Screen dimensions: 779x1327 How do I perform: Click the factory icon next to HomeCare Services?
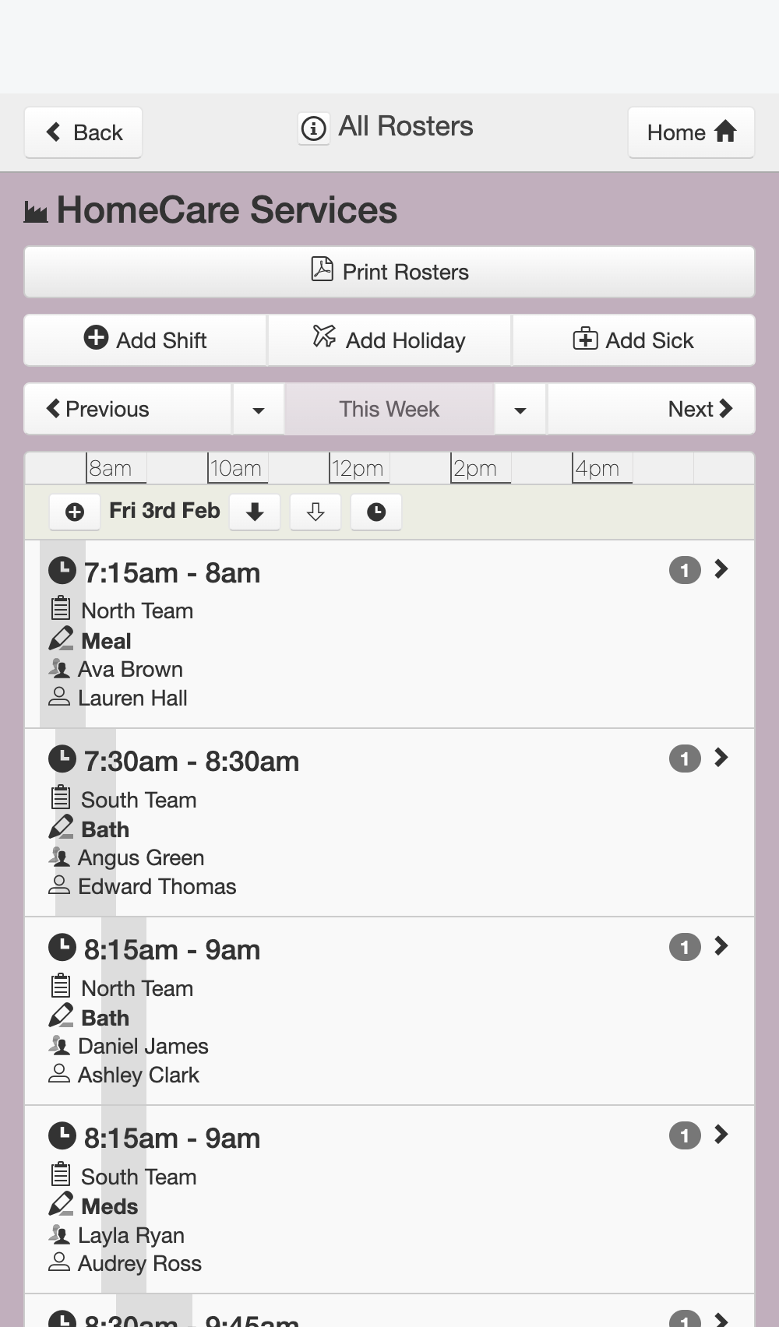pyautogui.click(x=36, y=212)
